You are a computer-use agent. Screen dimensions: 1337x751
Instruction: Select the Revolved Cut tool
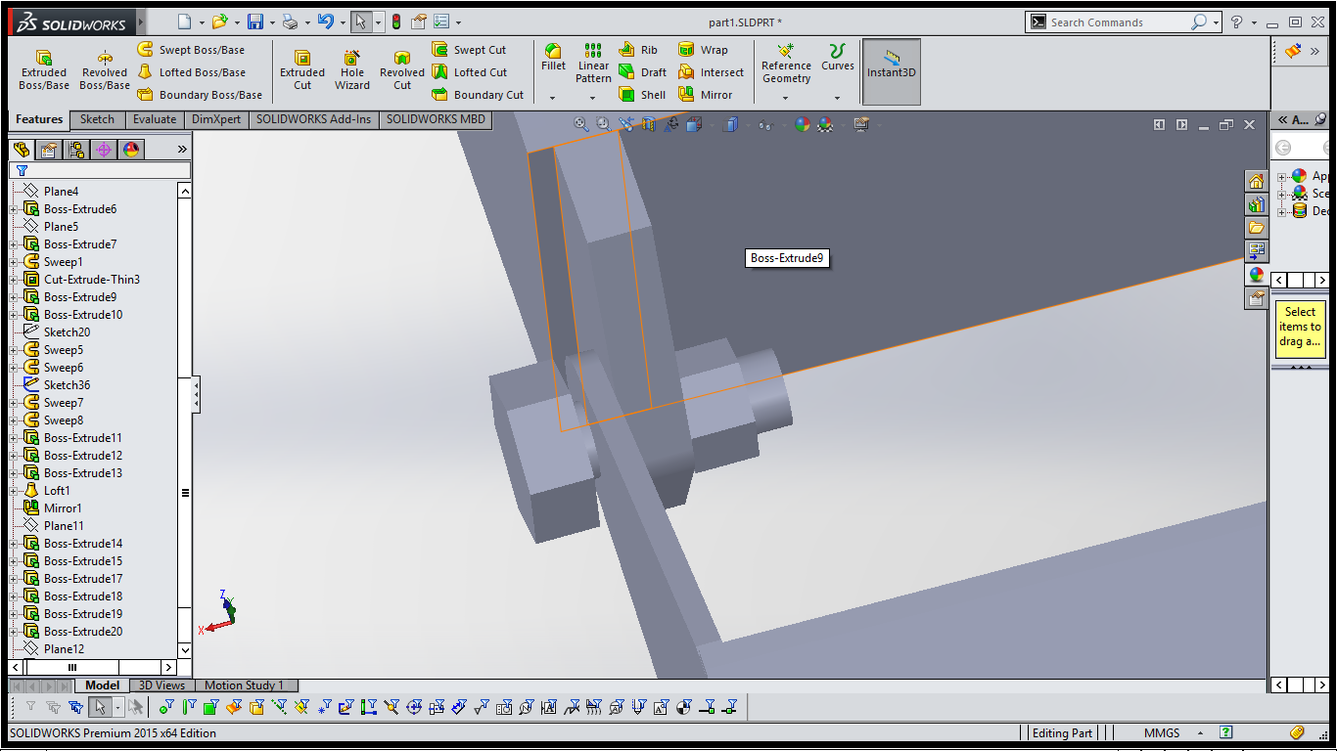point(402,69)
